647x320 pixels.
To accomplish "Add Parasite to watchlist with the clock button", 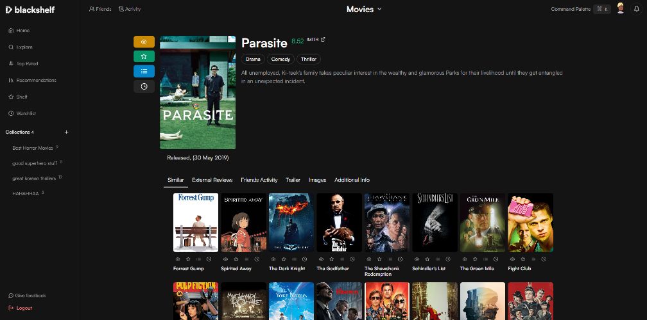I will [144, 86].
